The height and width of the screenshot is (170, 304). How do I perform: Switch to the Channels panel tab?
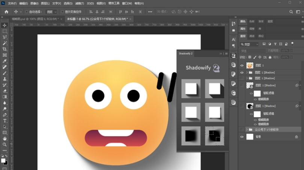click(252, 36)
